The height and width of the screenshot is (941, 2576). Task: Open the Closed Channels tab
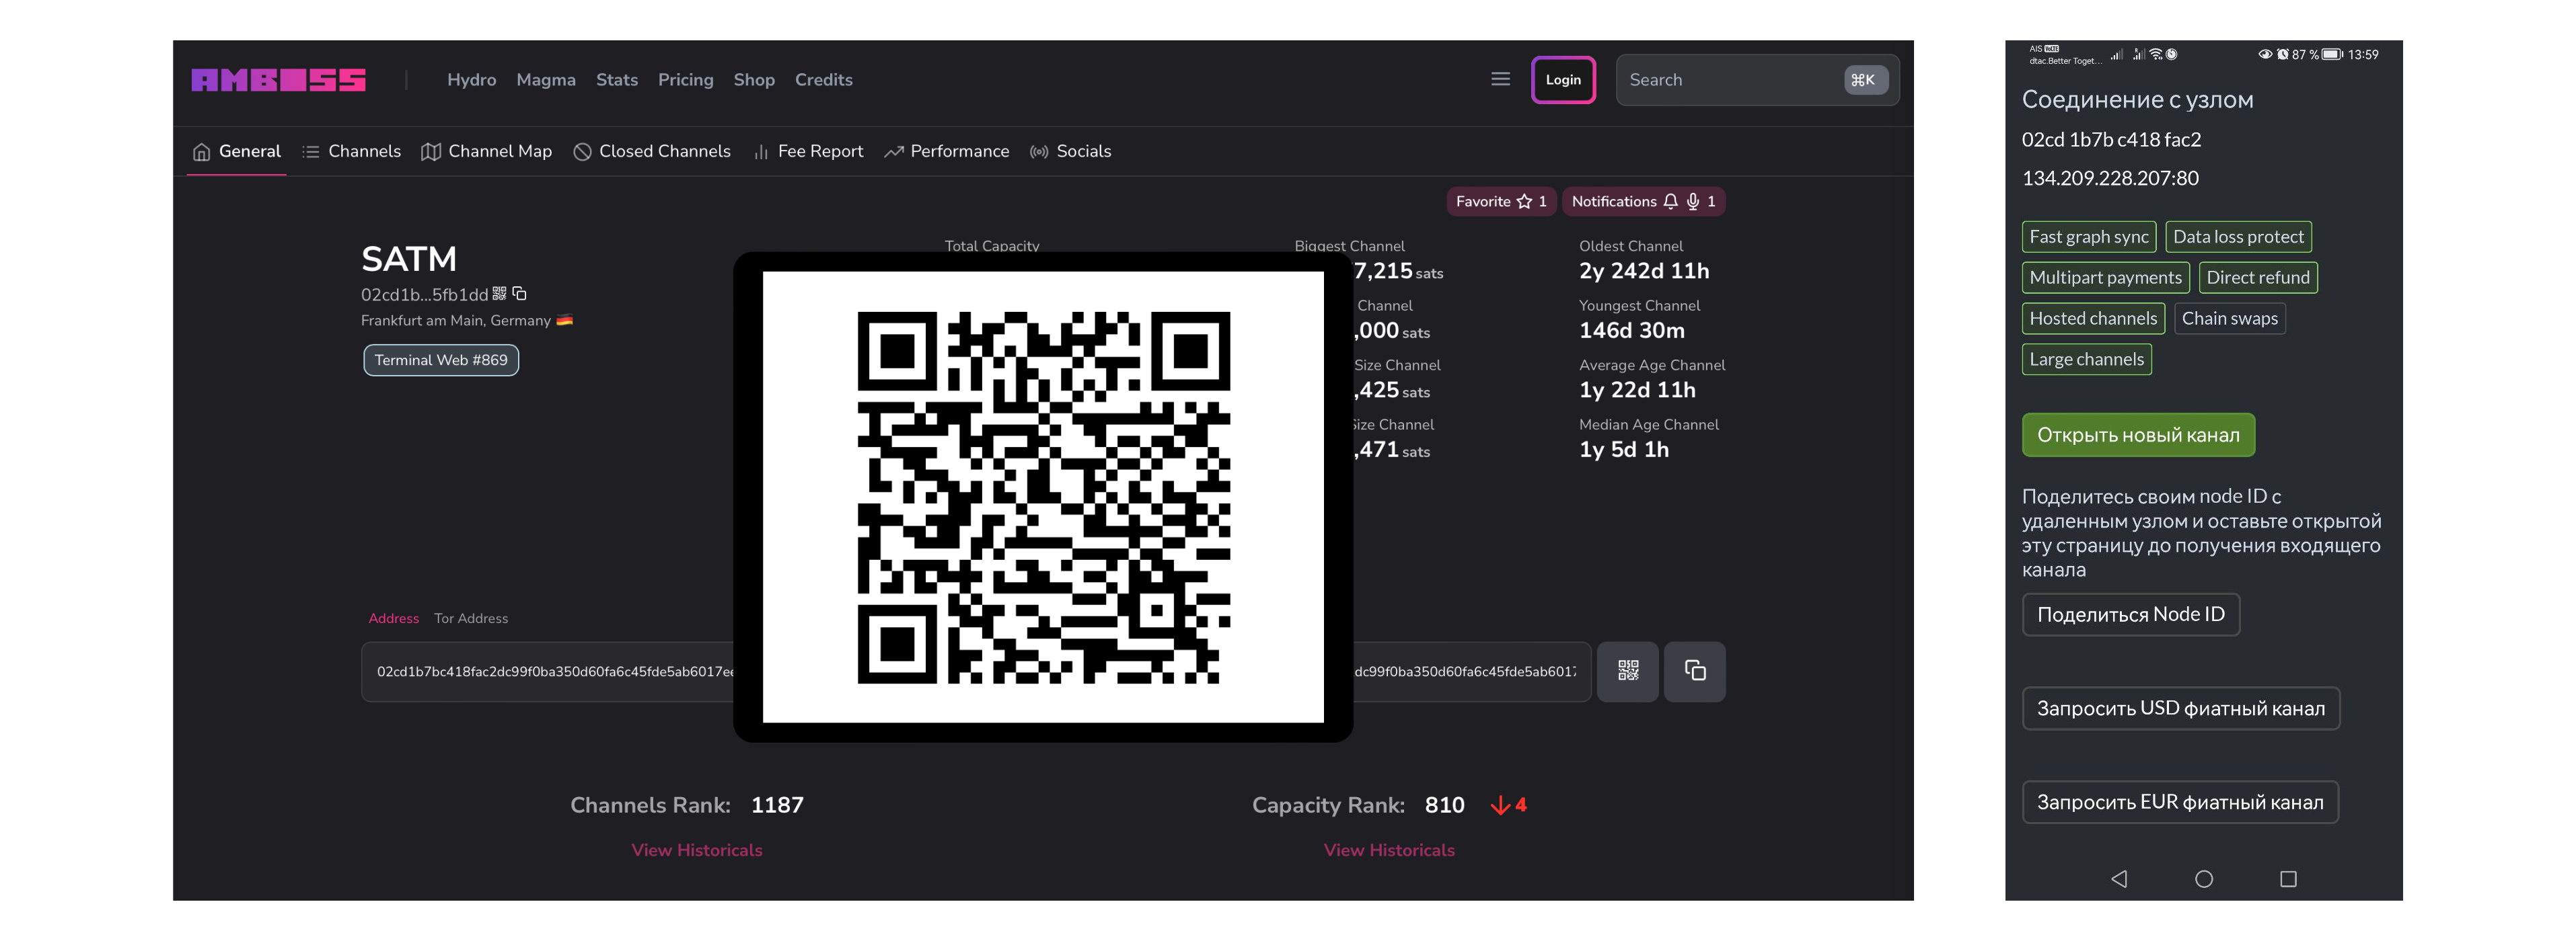(652, 152)
